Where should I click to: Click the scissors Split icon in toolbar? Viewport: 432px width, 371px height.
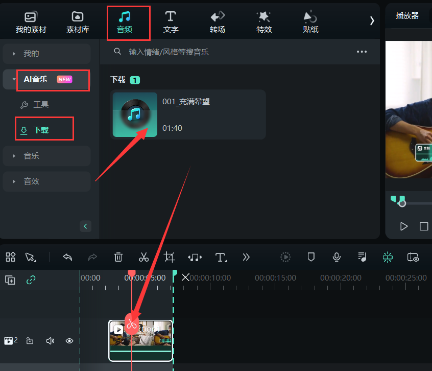(x=143, y=257)
